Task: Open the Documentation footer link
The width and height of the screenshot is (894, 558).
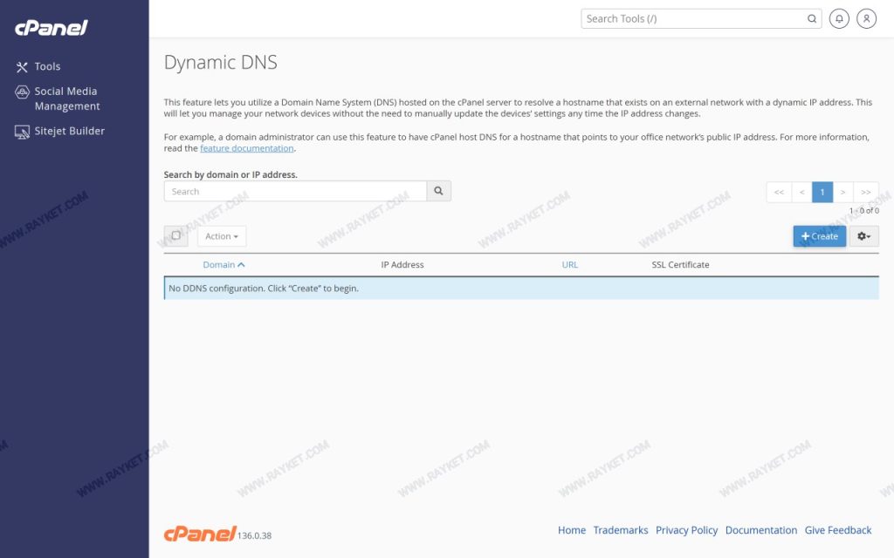Action: click(x=761, y=530)
